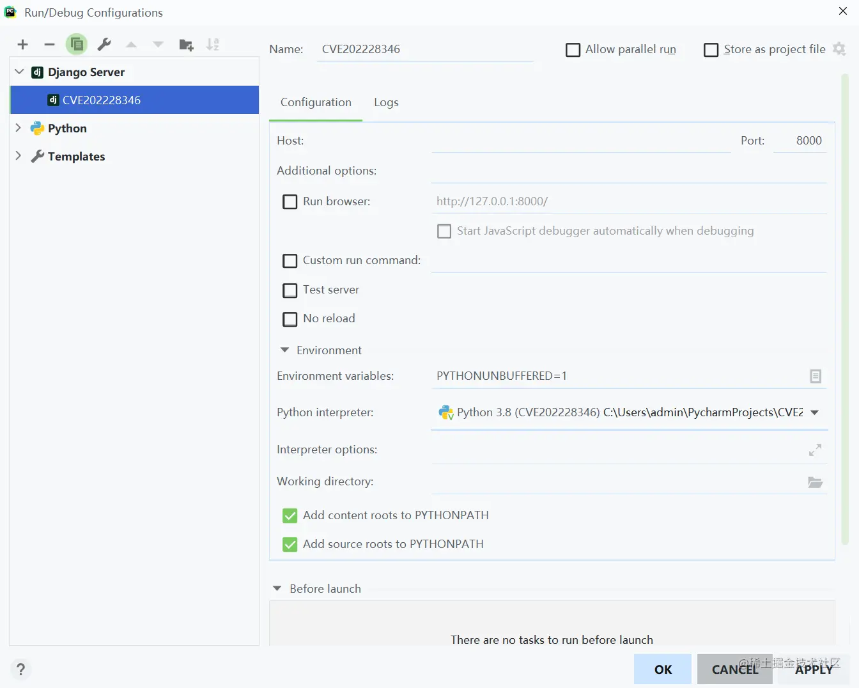This screenshot has width=859, height=688.
Task: Add a new configuration with plus icon
Action: pos(23,44)
